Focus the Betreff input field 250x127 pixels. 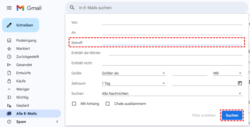172,42
